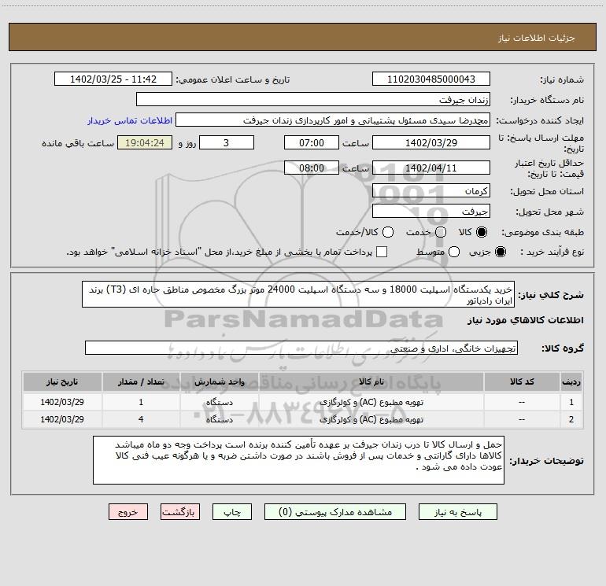Click the پاسخ به نیاز button
Screen dimensions: 606x586
(x=457, y=512)
